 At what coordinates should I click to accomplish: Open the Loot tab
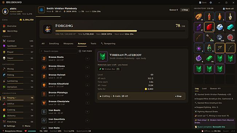pyautogui.click(x=204, y=89)
